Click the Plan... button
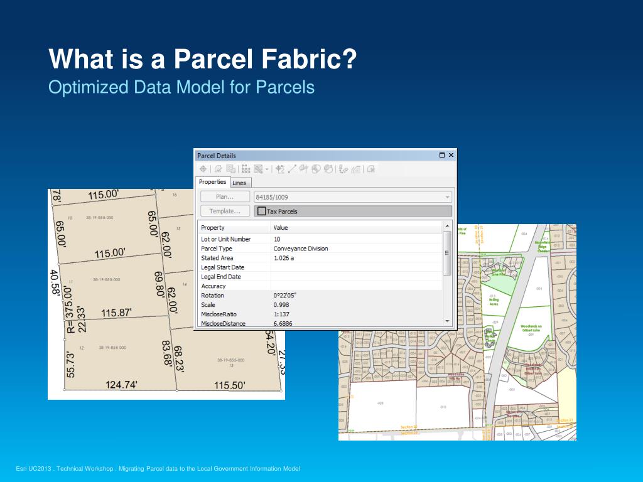Image resolution: width=643 pixels, height=482 pixels. 225,196
